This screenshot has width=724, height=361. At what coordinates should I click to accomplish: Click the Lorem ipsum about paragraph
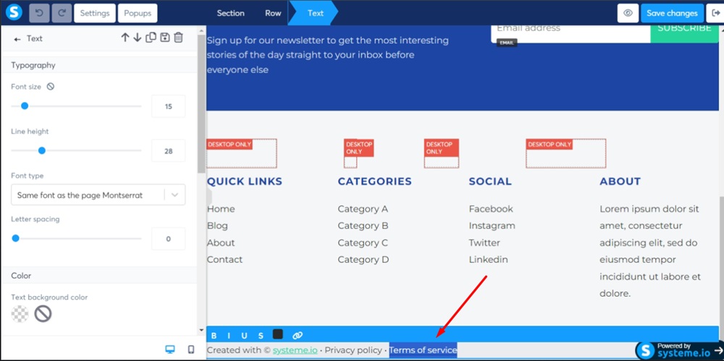(x=650, y=251)
